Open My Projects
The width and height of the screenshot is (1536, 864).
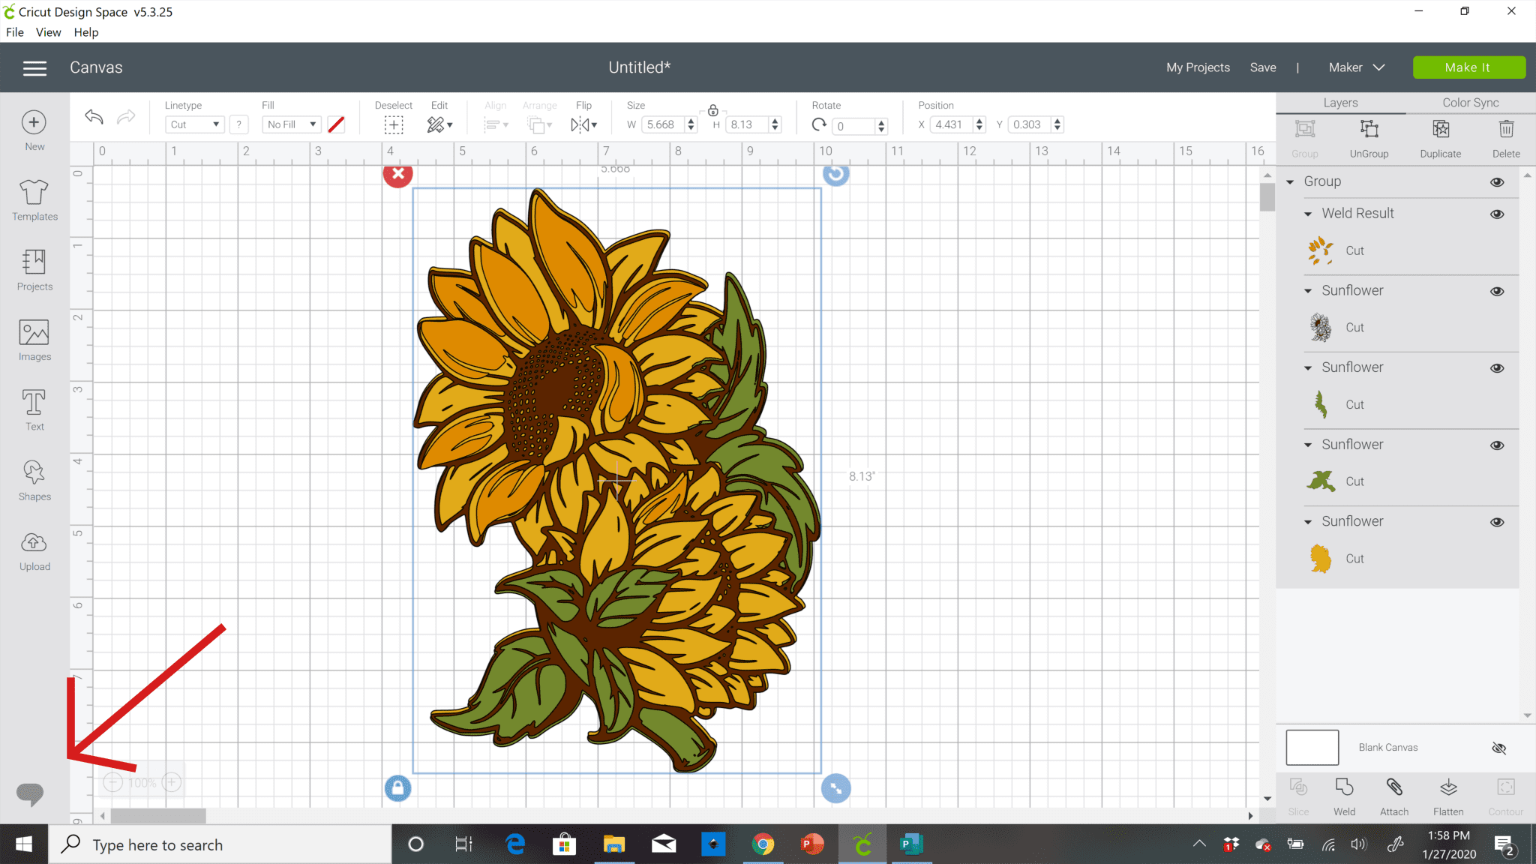click(1197, 67)
